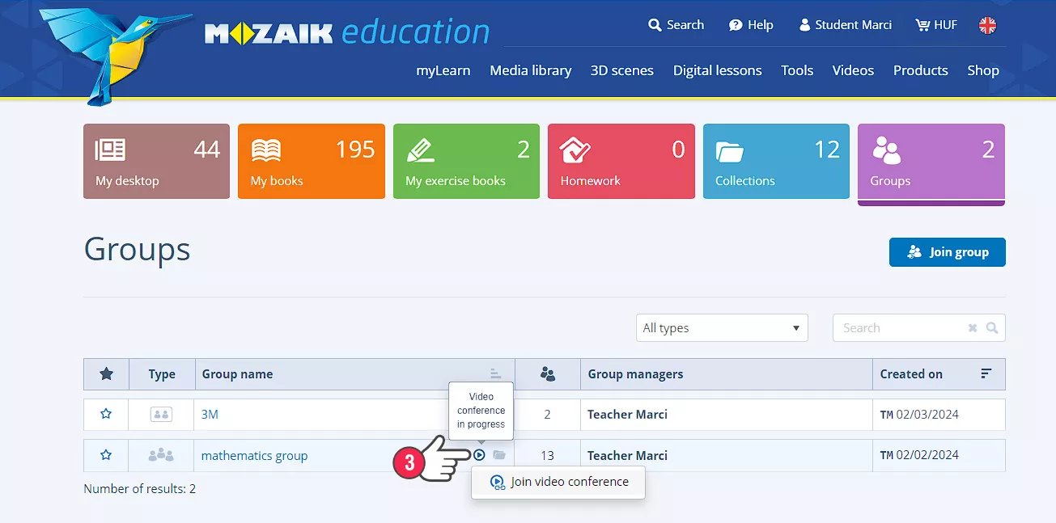This screenshot has height=523, width=1056.
Task: Open the HUF shopping cart
Action: coord(935,25)
